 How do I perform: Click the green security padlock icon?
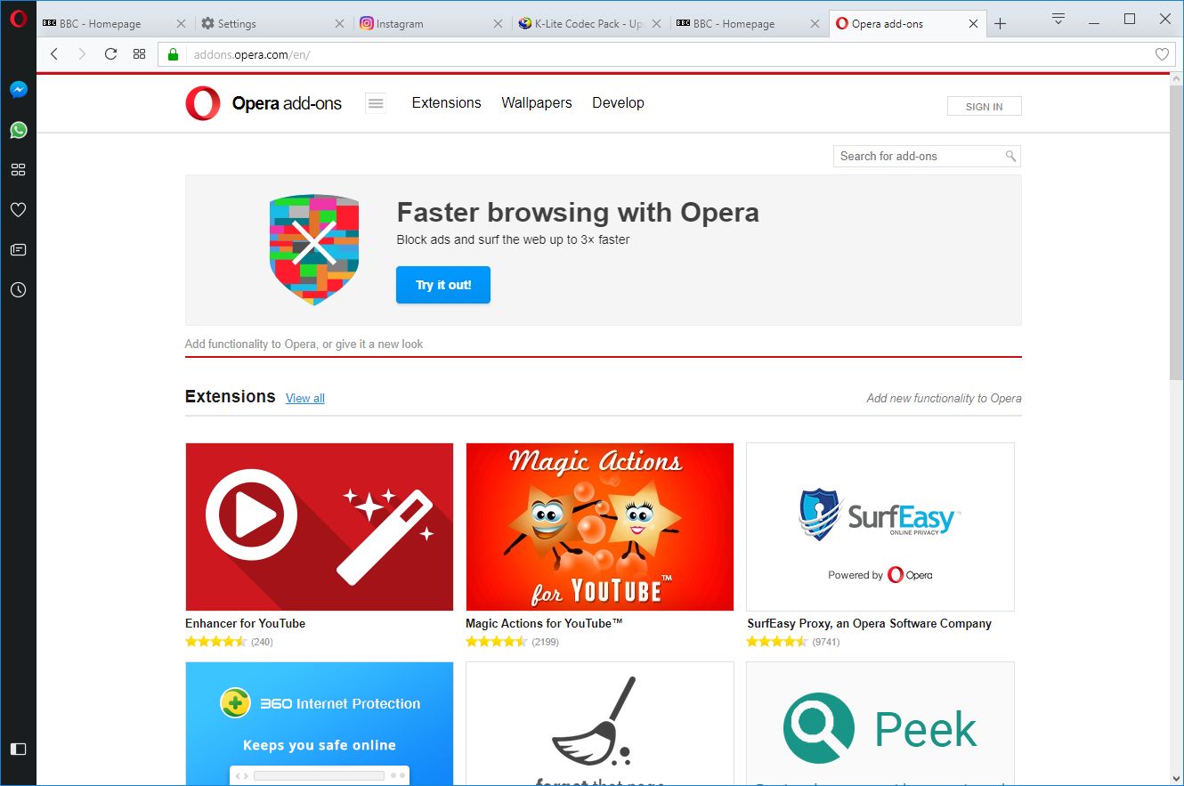(174, 54)
